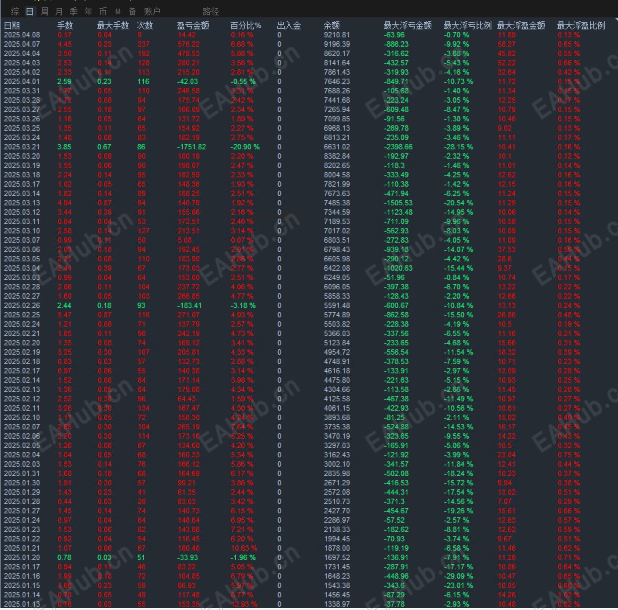Image resolution: width=618 pixels, height=610 pixels.
Task: Select the 日 daily tab
Action: (29, 12)
